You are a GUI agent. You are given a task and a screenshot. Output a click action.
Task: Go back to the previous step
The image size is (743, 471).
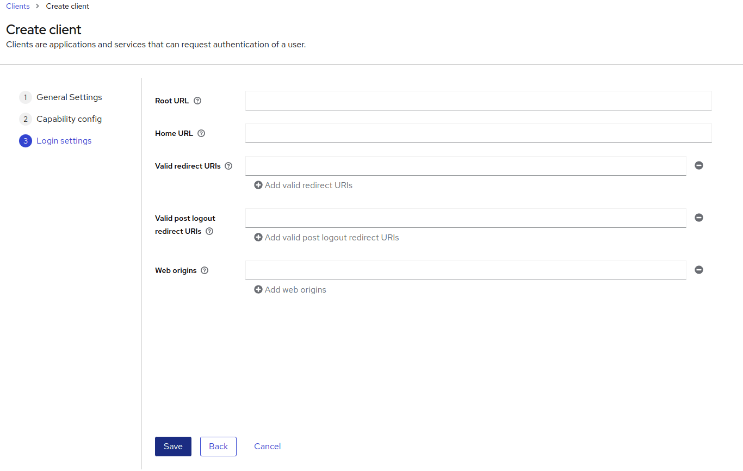[x=218, y=446]
